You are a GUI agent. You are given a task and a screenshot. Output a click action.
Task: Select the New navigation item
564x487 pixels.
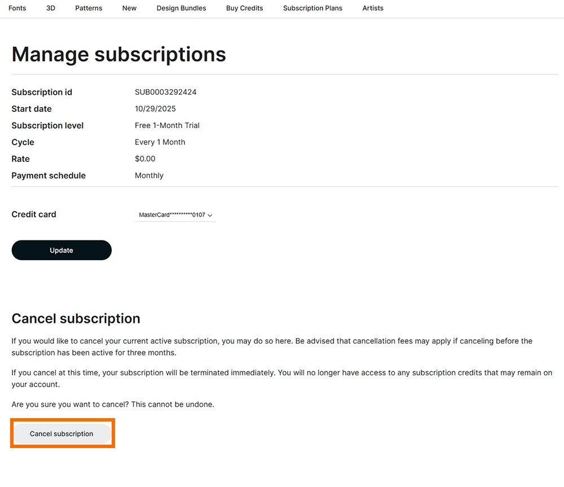tap(129, 8)
